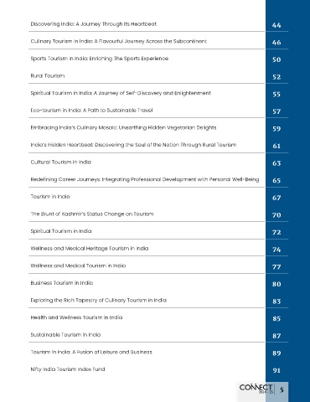This screenshot has width=310, height=402.
Task: Open 'Embracing India's Culinary Mosaic' entry
Action: [123, 127]
